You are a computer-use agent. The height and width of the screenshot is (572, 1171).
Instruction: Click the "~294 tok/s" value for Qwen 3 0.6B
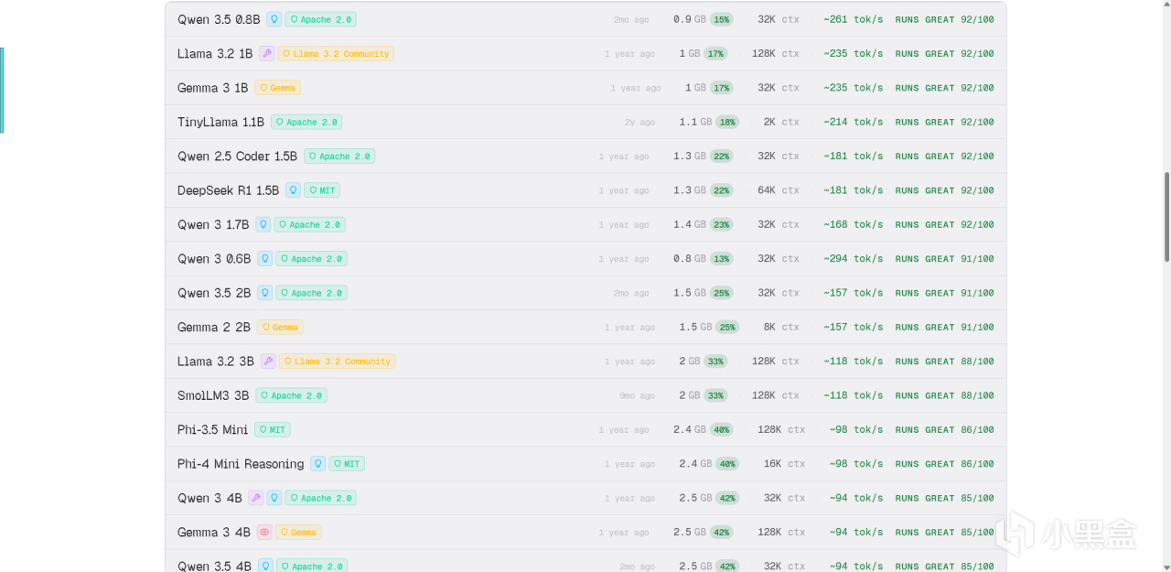pos(853,259)
